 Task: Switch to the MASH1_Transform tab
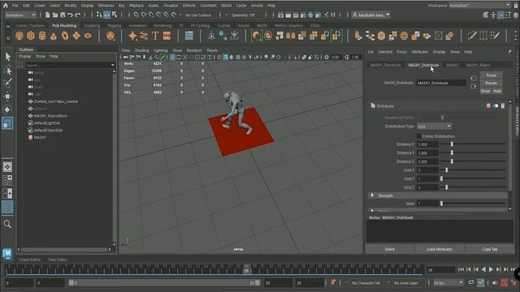pyautogui.click(x=385, y=65)
